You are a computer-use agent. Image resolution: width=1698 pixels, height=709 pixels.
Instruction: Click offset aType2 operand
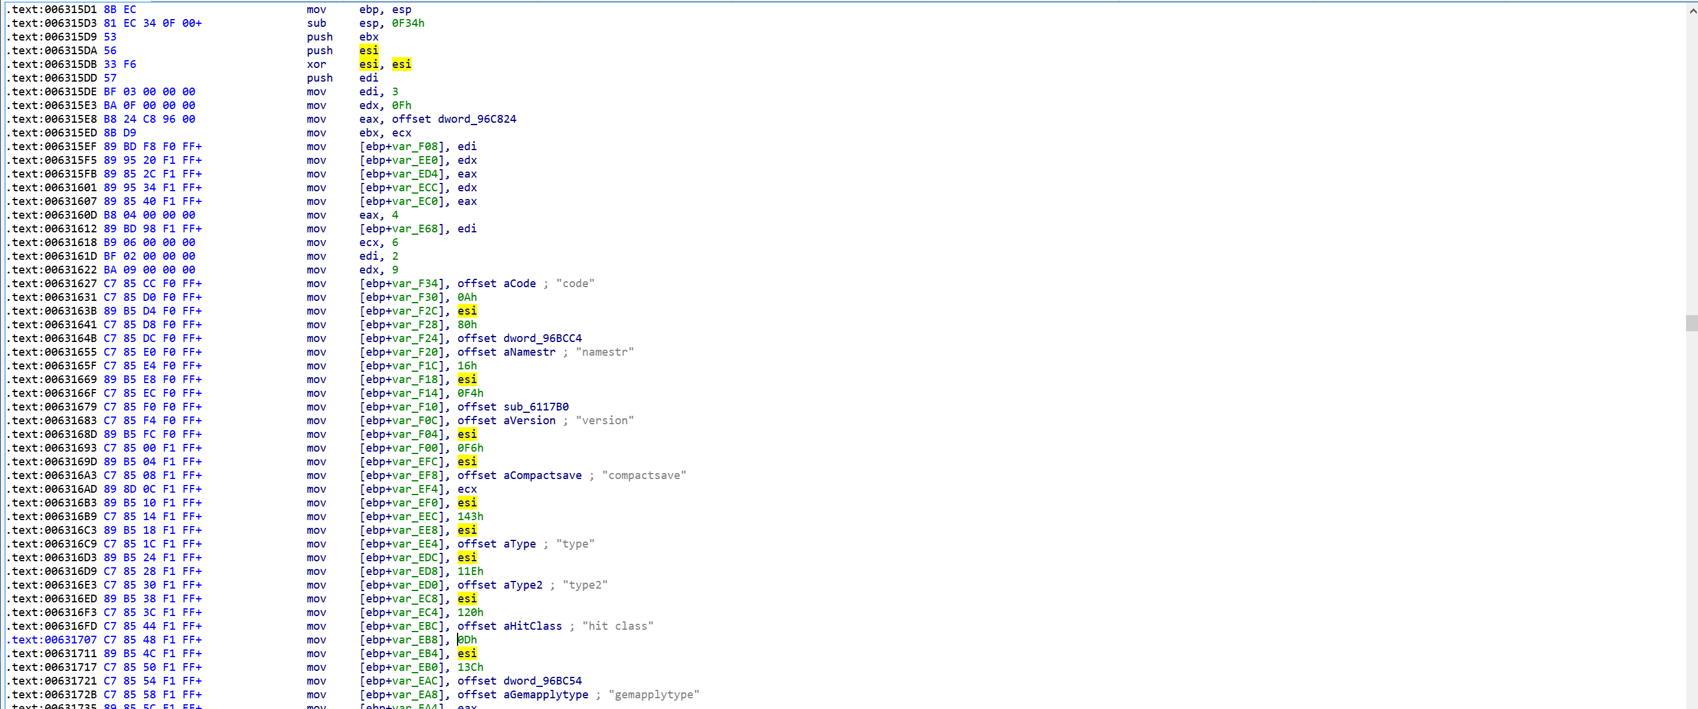coord(500,585)
